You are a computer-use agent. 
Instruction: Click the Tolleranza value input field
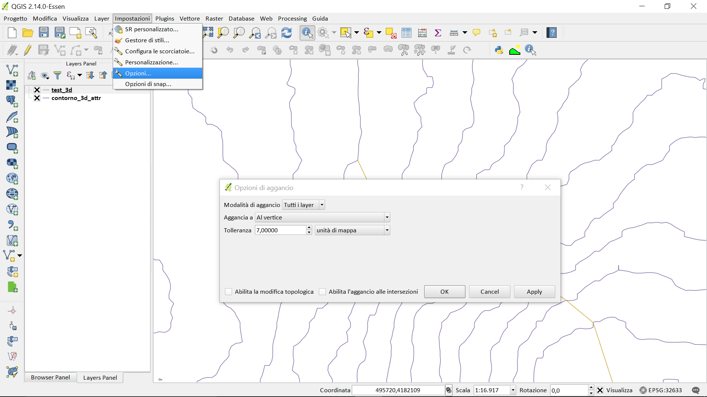pyautogui.click(x=280, y=230)
